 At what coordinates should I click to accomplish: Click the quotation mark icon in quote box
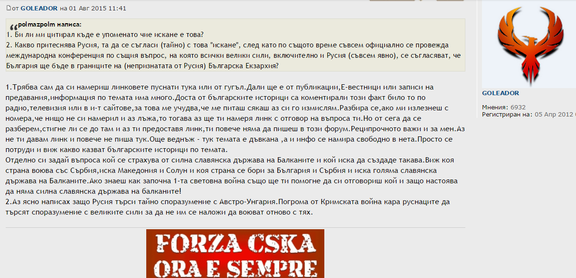pyautogui.click(x=13, y=27)
